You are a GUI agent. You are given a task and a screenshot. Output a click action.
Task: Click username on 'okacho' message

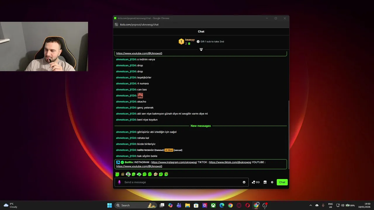pyautogui.click(x=126, y=101)
